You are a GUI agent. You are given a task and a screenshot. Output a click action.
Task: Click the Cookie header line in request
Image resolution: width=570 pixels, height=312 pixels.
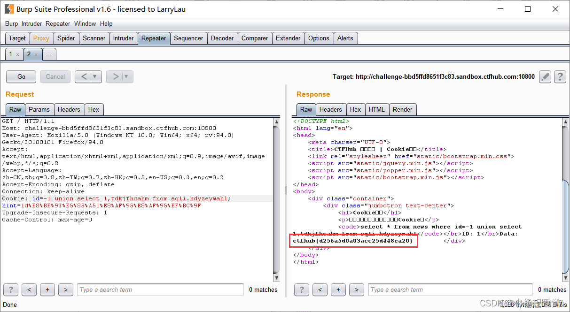(116, 198)
